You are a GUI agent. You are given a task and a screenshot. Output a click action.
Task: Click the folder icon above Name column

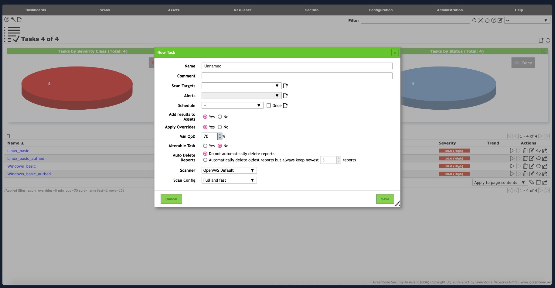7,136
